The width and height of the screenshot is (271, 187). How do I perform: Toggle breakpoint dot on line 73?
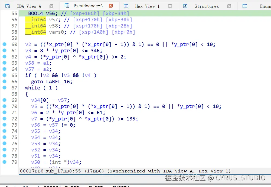coord(5,125)
